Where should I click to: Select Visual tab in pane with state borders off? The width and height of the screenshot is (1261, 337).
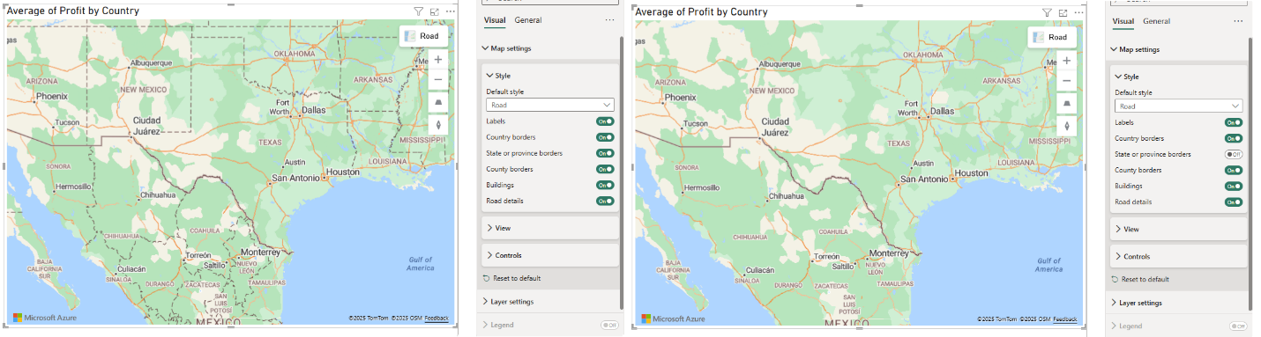[1123, 21]
